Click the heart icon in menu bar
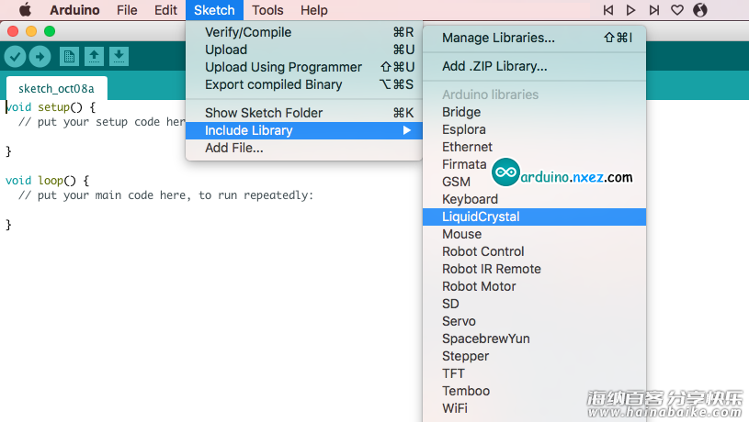 pyautogui.click(x=677, y=10)
